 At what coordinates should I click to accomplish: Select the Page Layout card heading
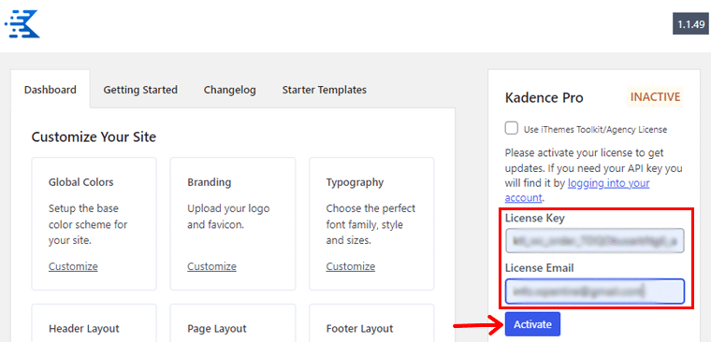(x=217, y=328)
